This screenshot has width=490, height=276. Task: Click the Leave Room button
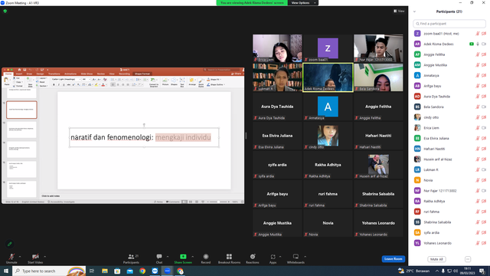pyautogui.click(x=393, y=259)
